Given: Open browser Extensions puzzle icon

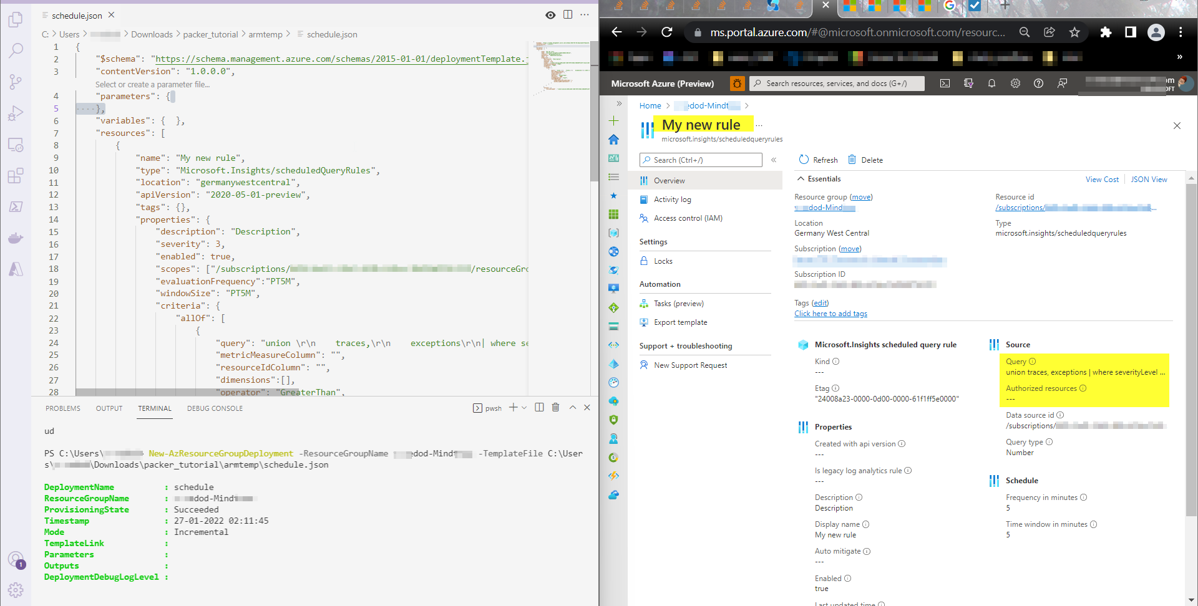Looking at the screenshot, I should coord(1106,32).
